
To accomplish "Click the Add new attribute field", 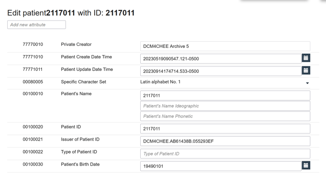I will [36, 25].
